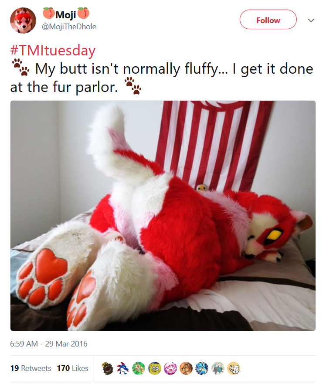
Task: Click the Moji display name
Action: (x=66, y=14)
